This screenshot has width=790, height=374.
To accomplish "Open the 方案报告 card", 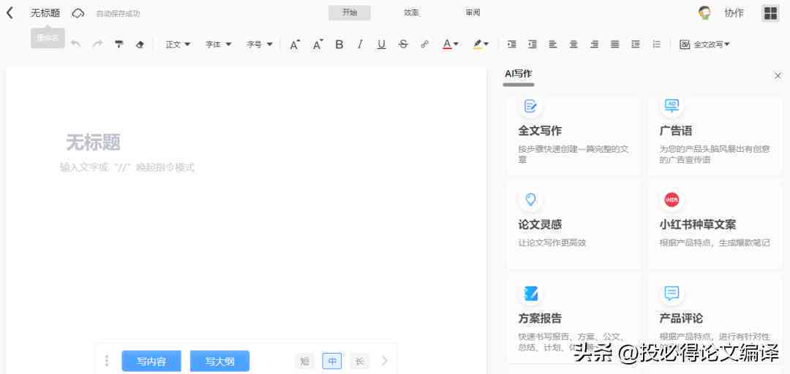I will (x=574, y=319).
